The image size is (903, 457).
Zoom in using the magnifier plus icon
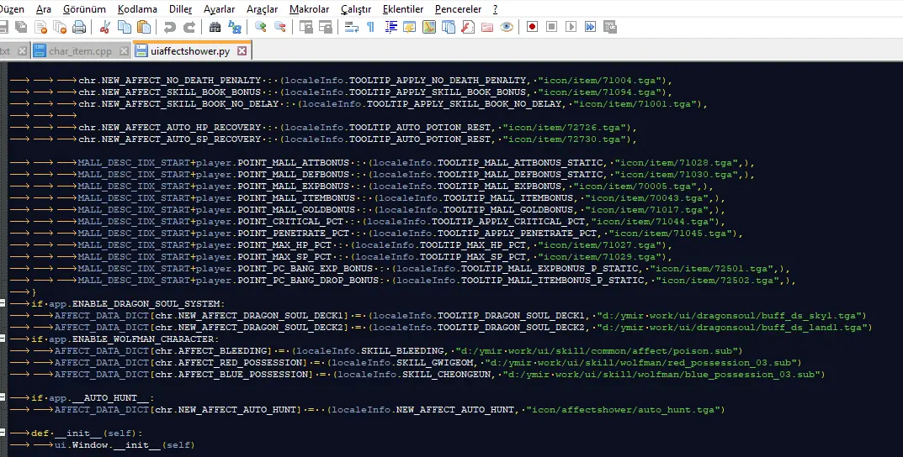(x=260, y=27)
